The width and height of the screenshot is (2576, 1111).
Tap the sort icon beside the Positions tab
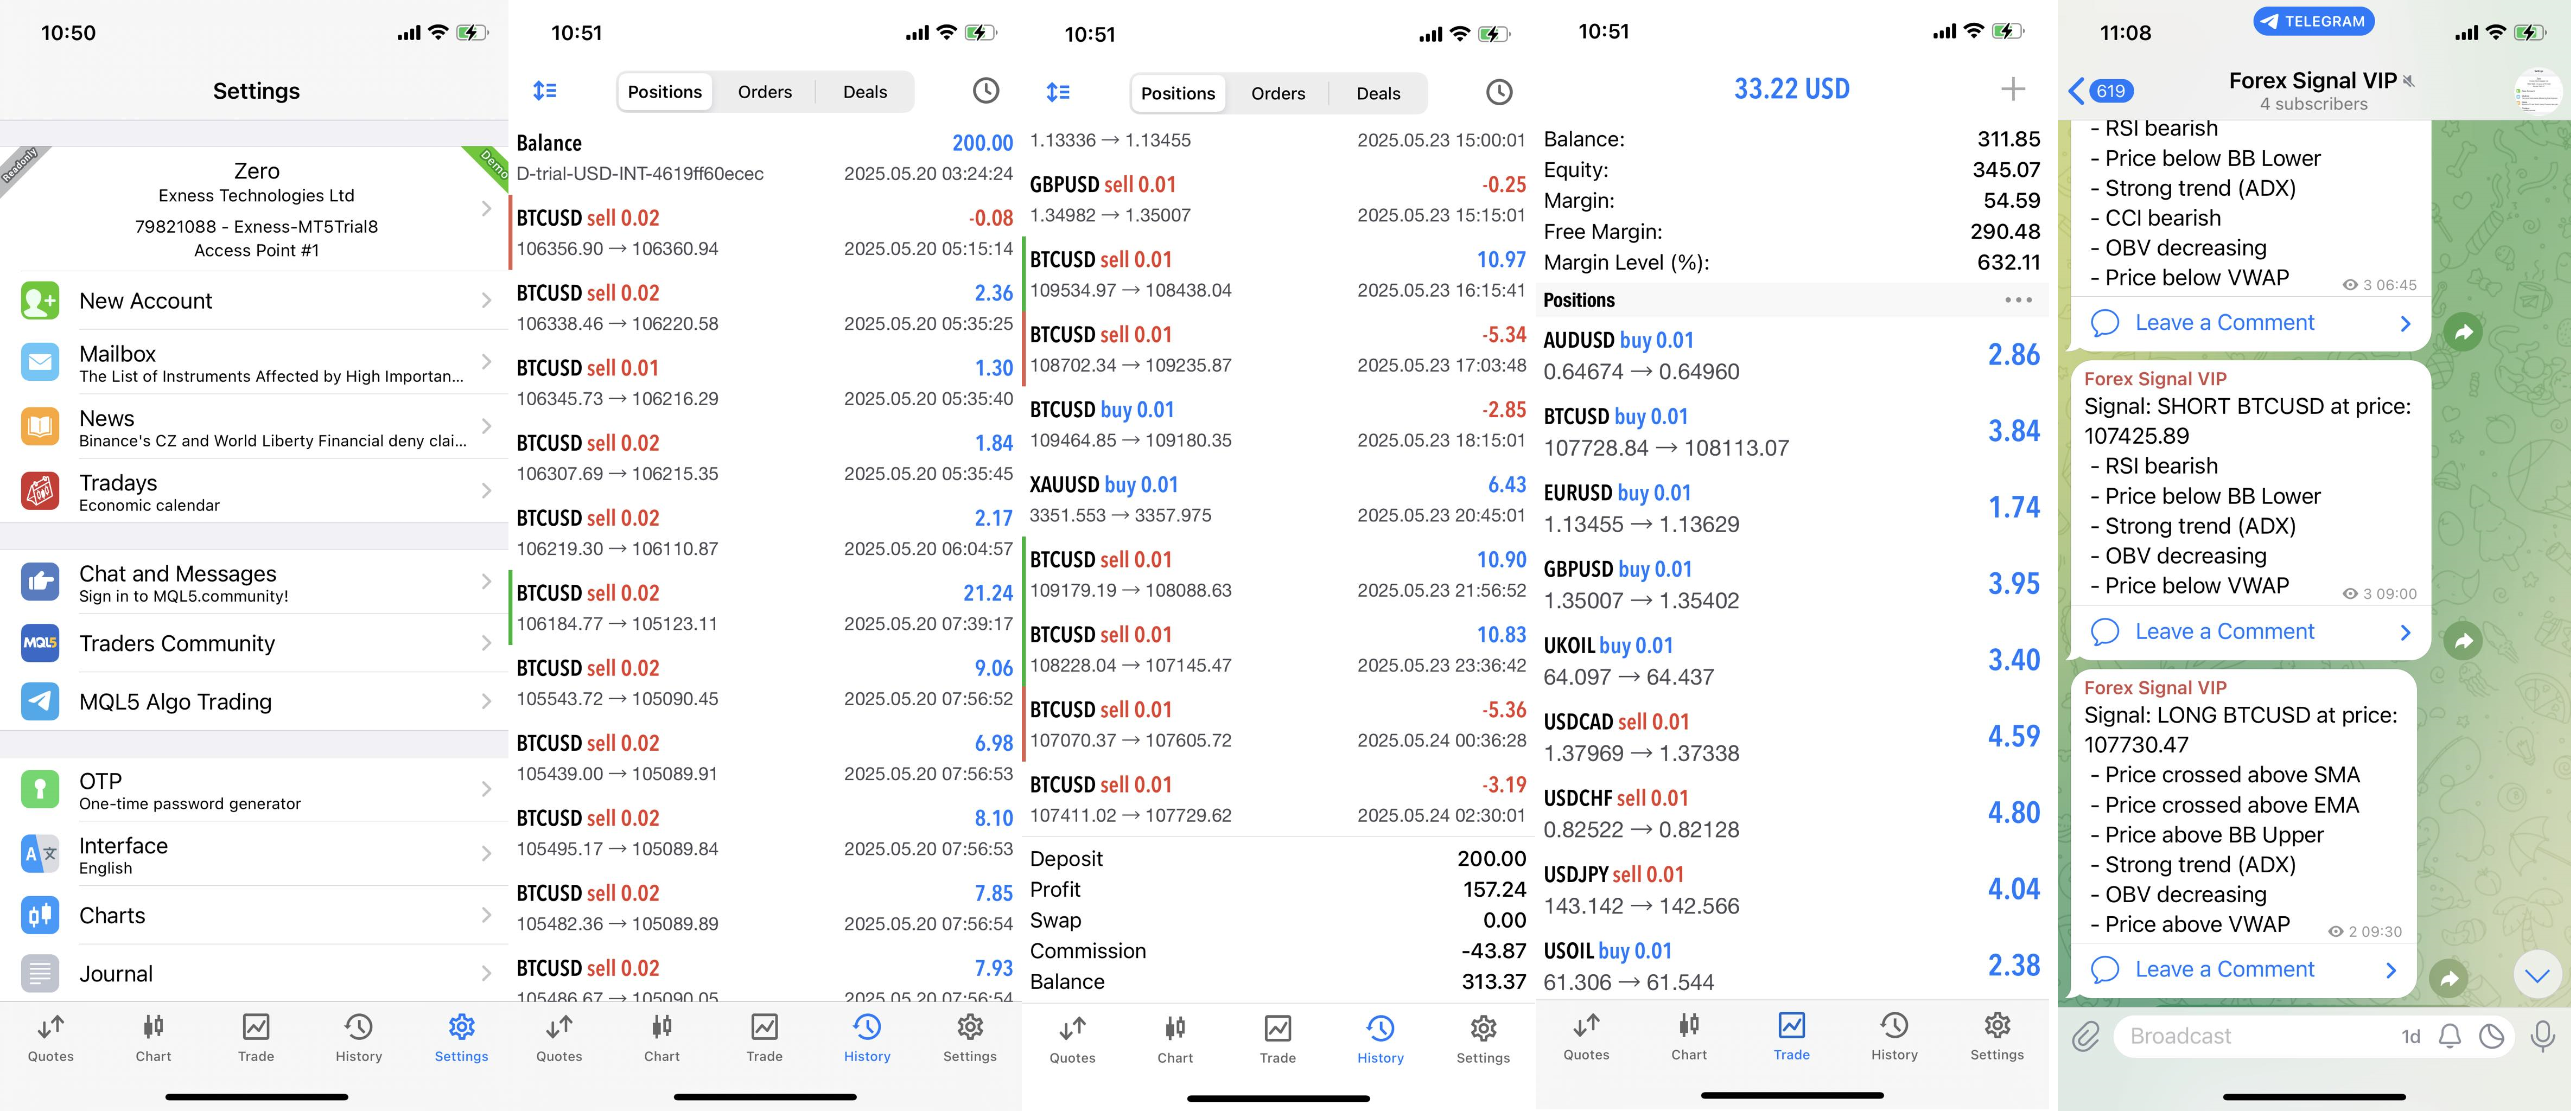pyautogui.click(x=545, y=91)
